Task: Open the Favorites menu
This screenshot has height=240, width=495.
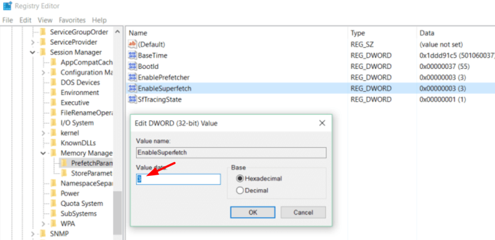Action: 72,20
